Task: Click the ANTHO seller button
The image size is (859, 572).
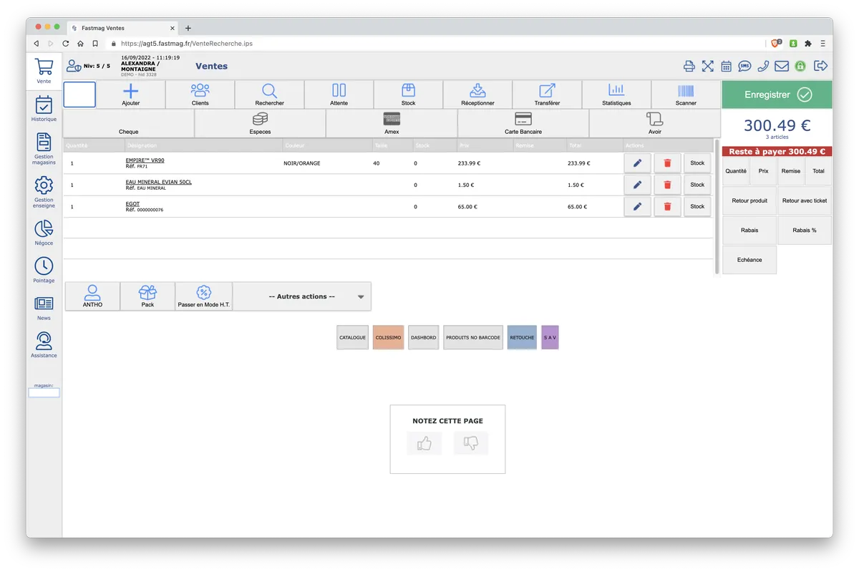Action: [x=92, y=296]
